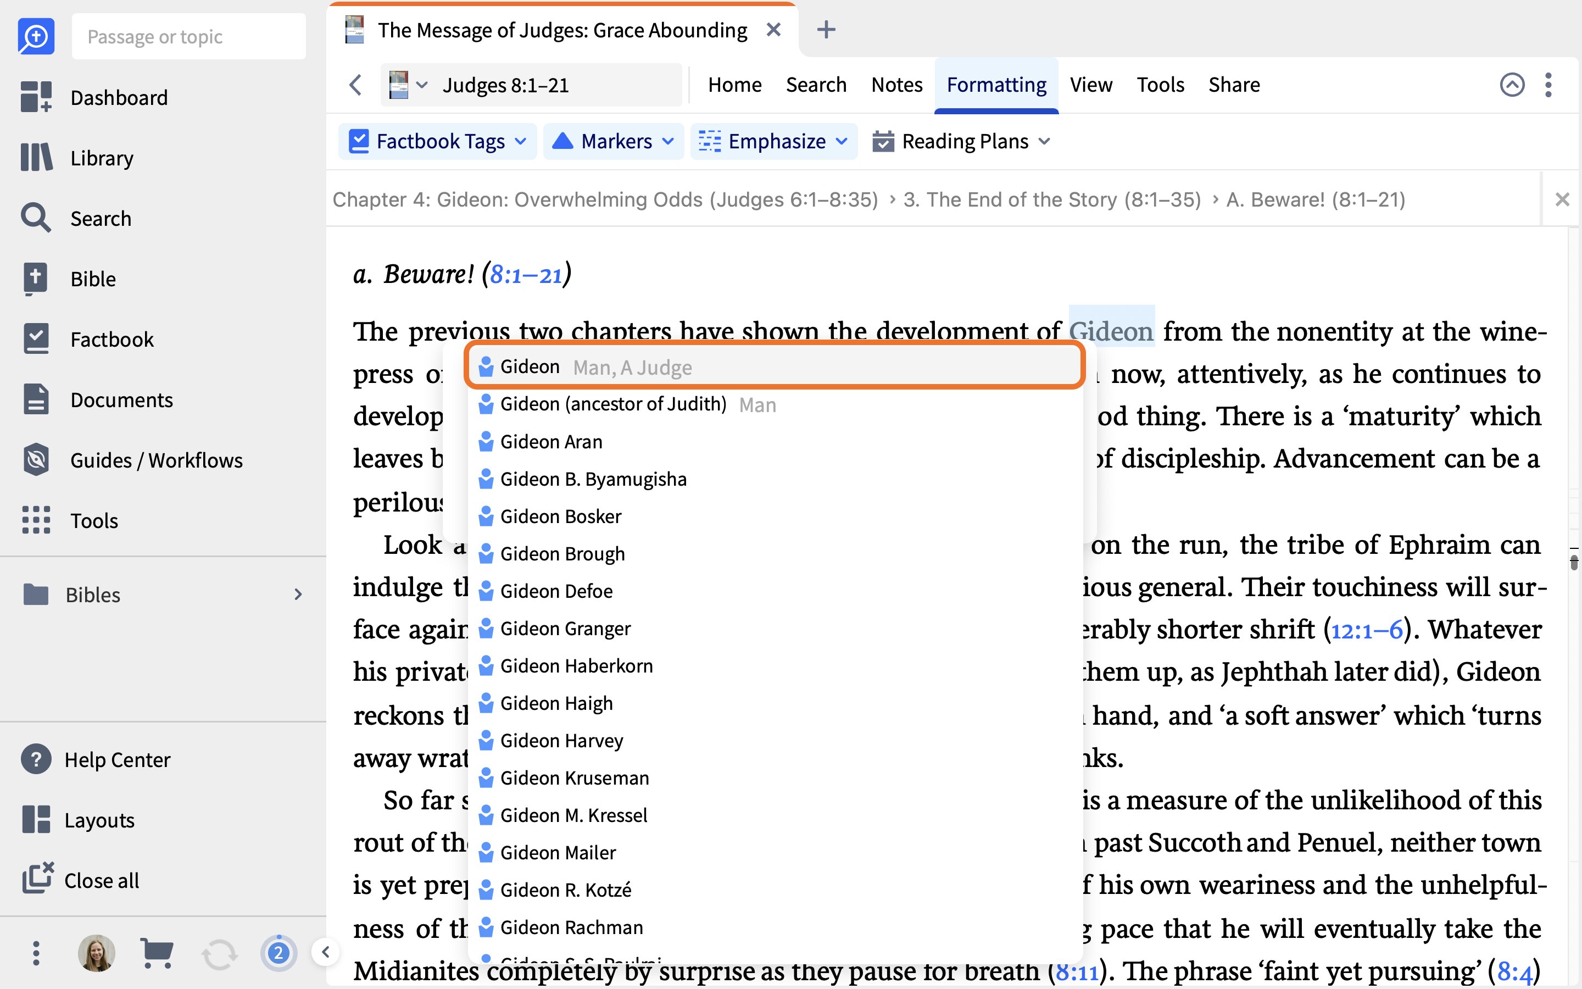Open the Help Center question icon
The height and width of the screenshot is (989, 1582).
[x=36, y=759]
